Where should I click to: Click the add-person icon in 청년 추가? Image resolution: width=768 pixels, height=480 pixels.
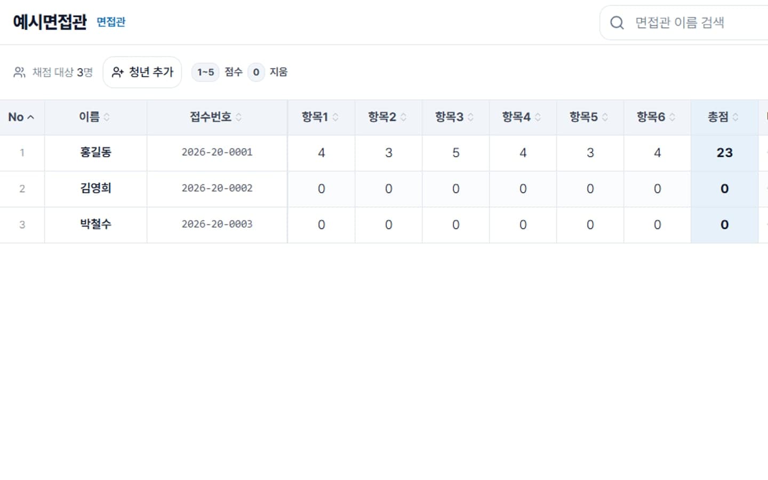click(x=117, y=72)
